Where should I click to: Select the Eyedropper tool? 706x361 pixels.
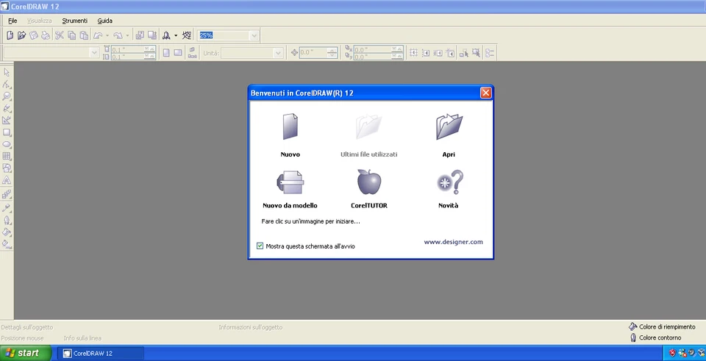click(7, 208)
